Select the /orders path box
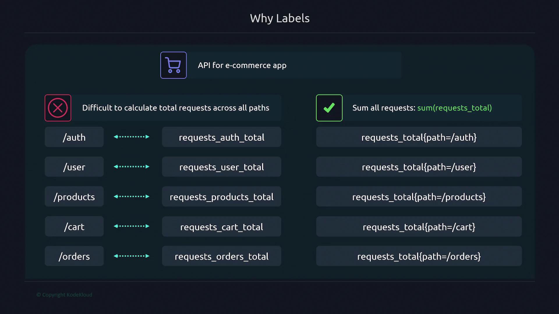This screenshot has height=314, width=559. (74, 256)
